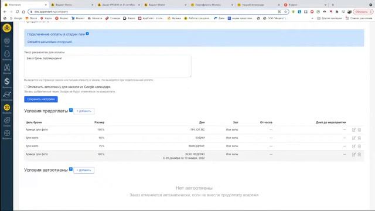Viewport: 375px width, 211px height.
Task: Click help badge next to Условия предоплаты
Action: click(x=71, y=110)
